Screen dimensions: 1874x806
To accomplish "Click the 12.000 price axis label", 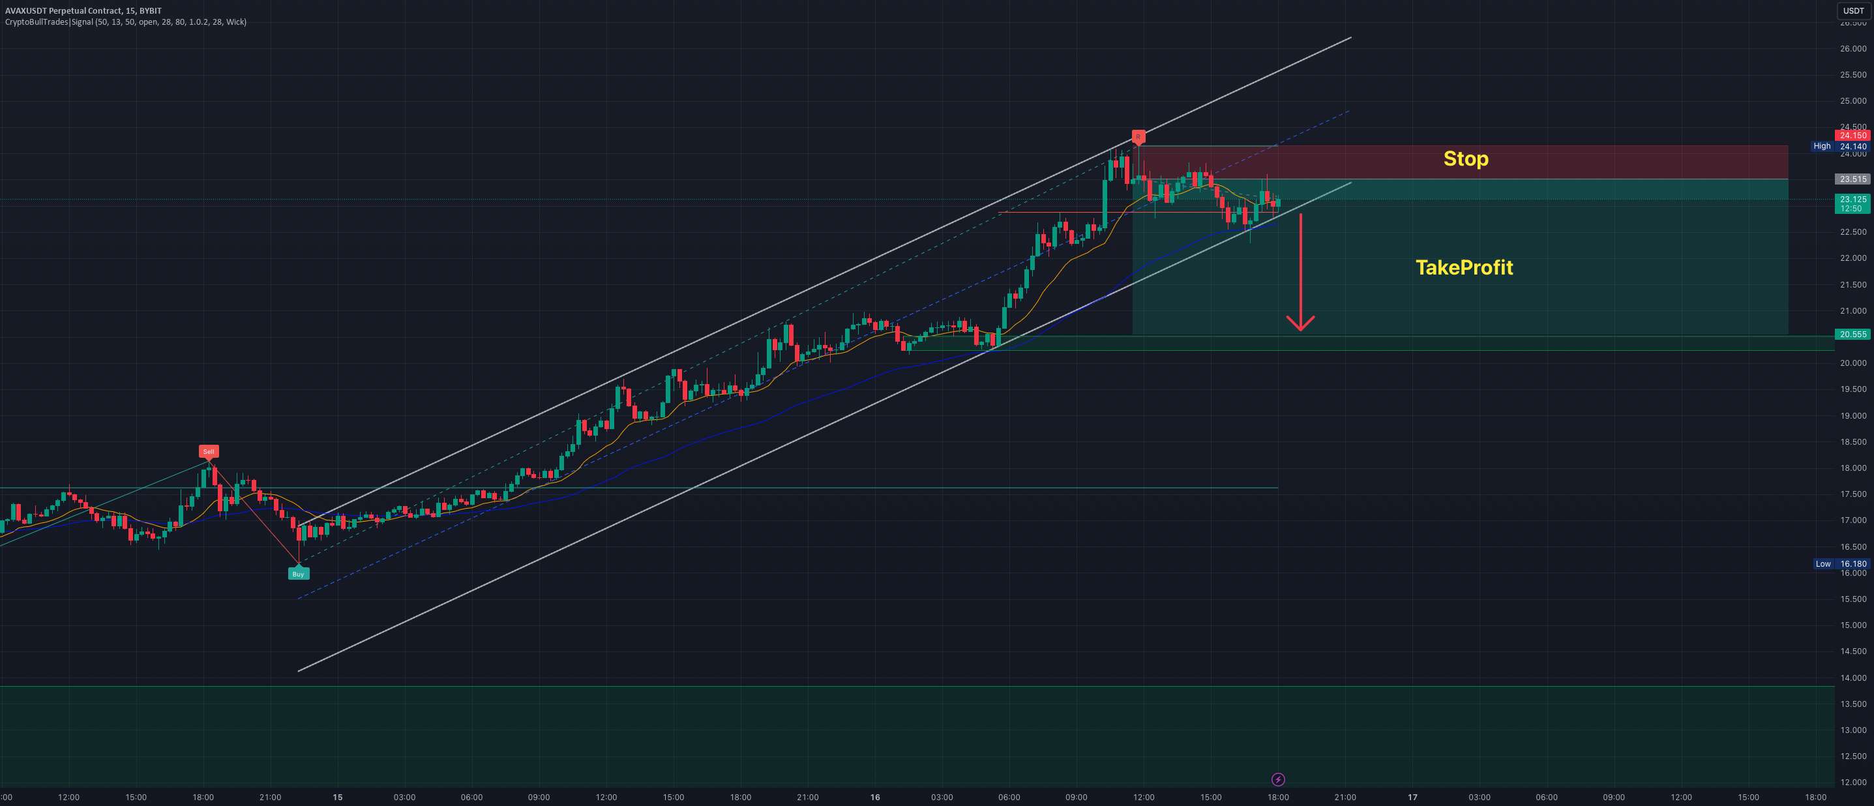I will click(x=1853, y=783).
